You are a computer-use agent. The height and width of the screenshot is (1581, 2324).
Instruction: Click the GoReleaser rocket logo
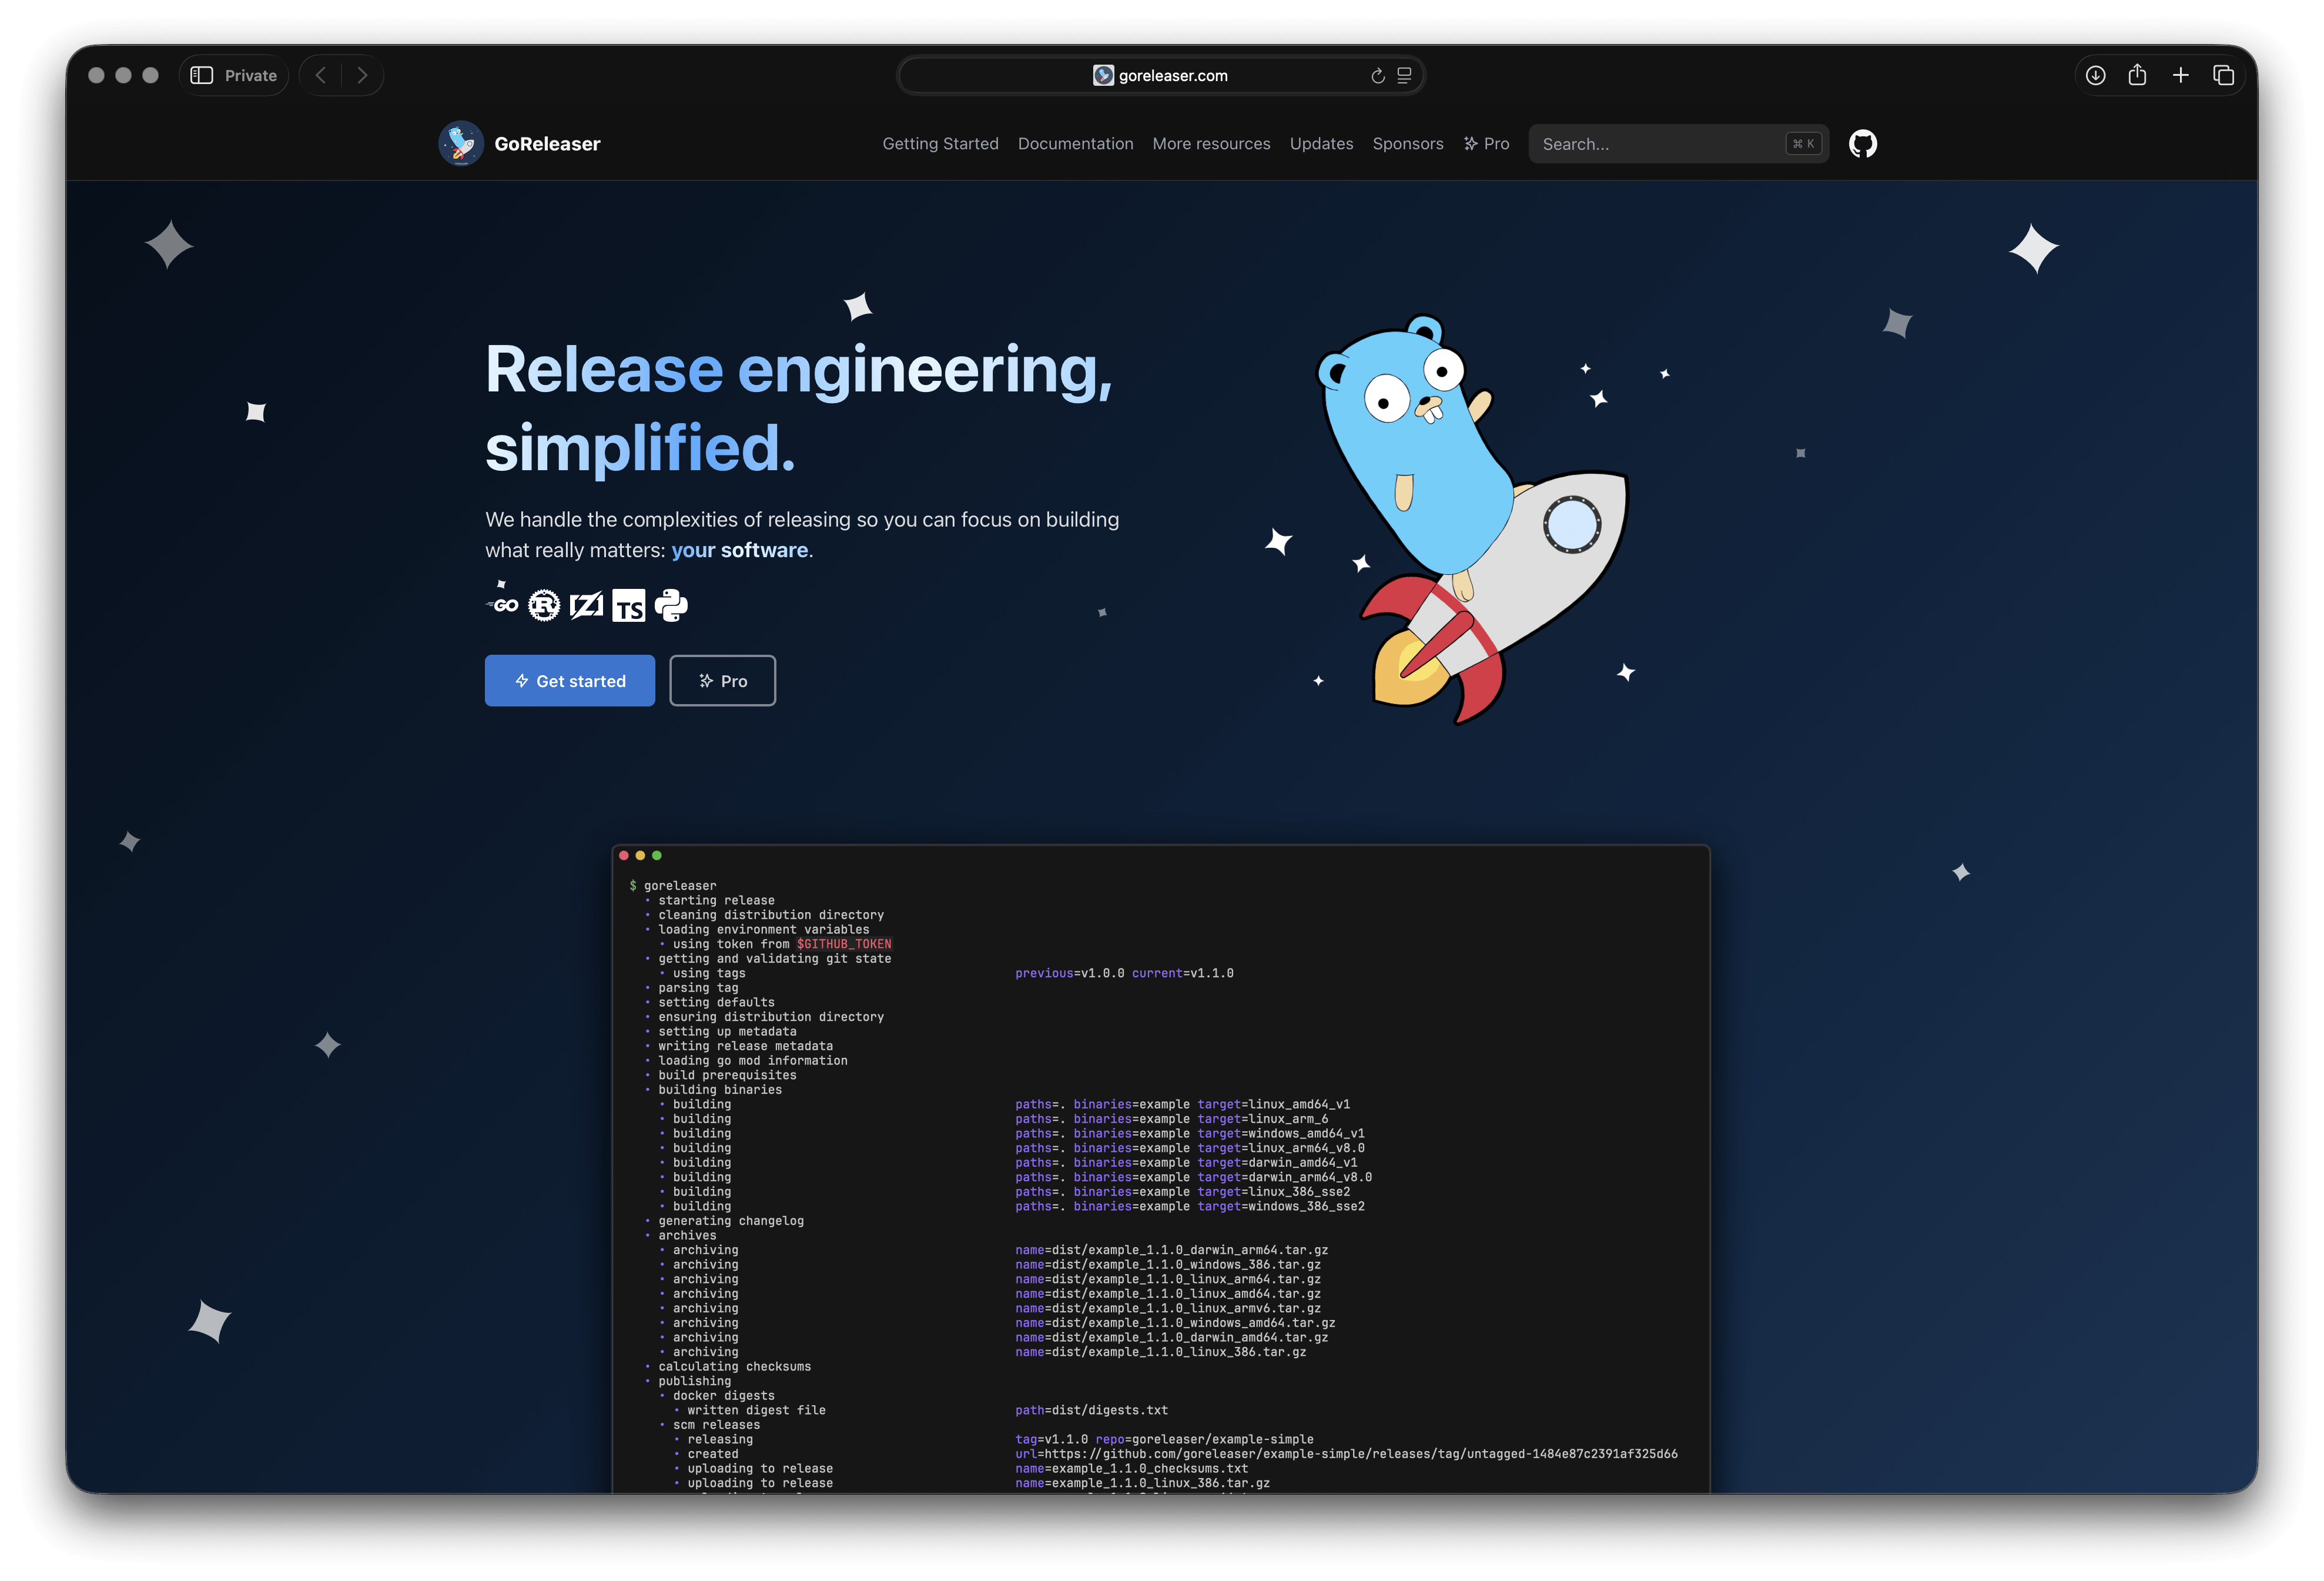(x=461, y=144)
